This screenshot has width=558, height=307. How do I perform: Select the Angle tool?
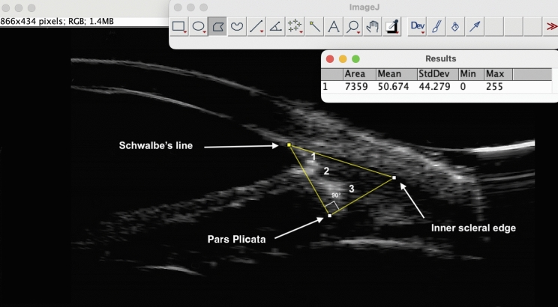click(x=275, y=27)
